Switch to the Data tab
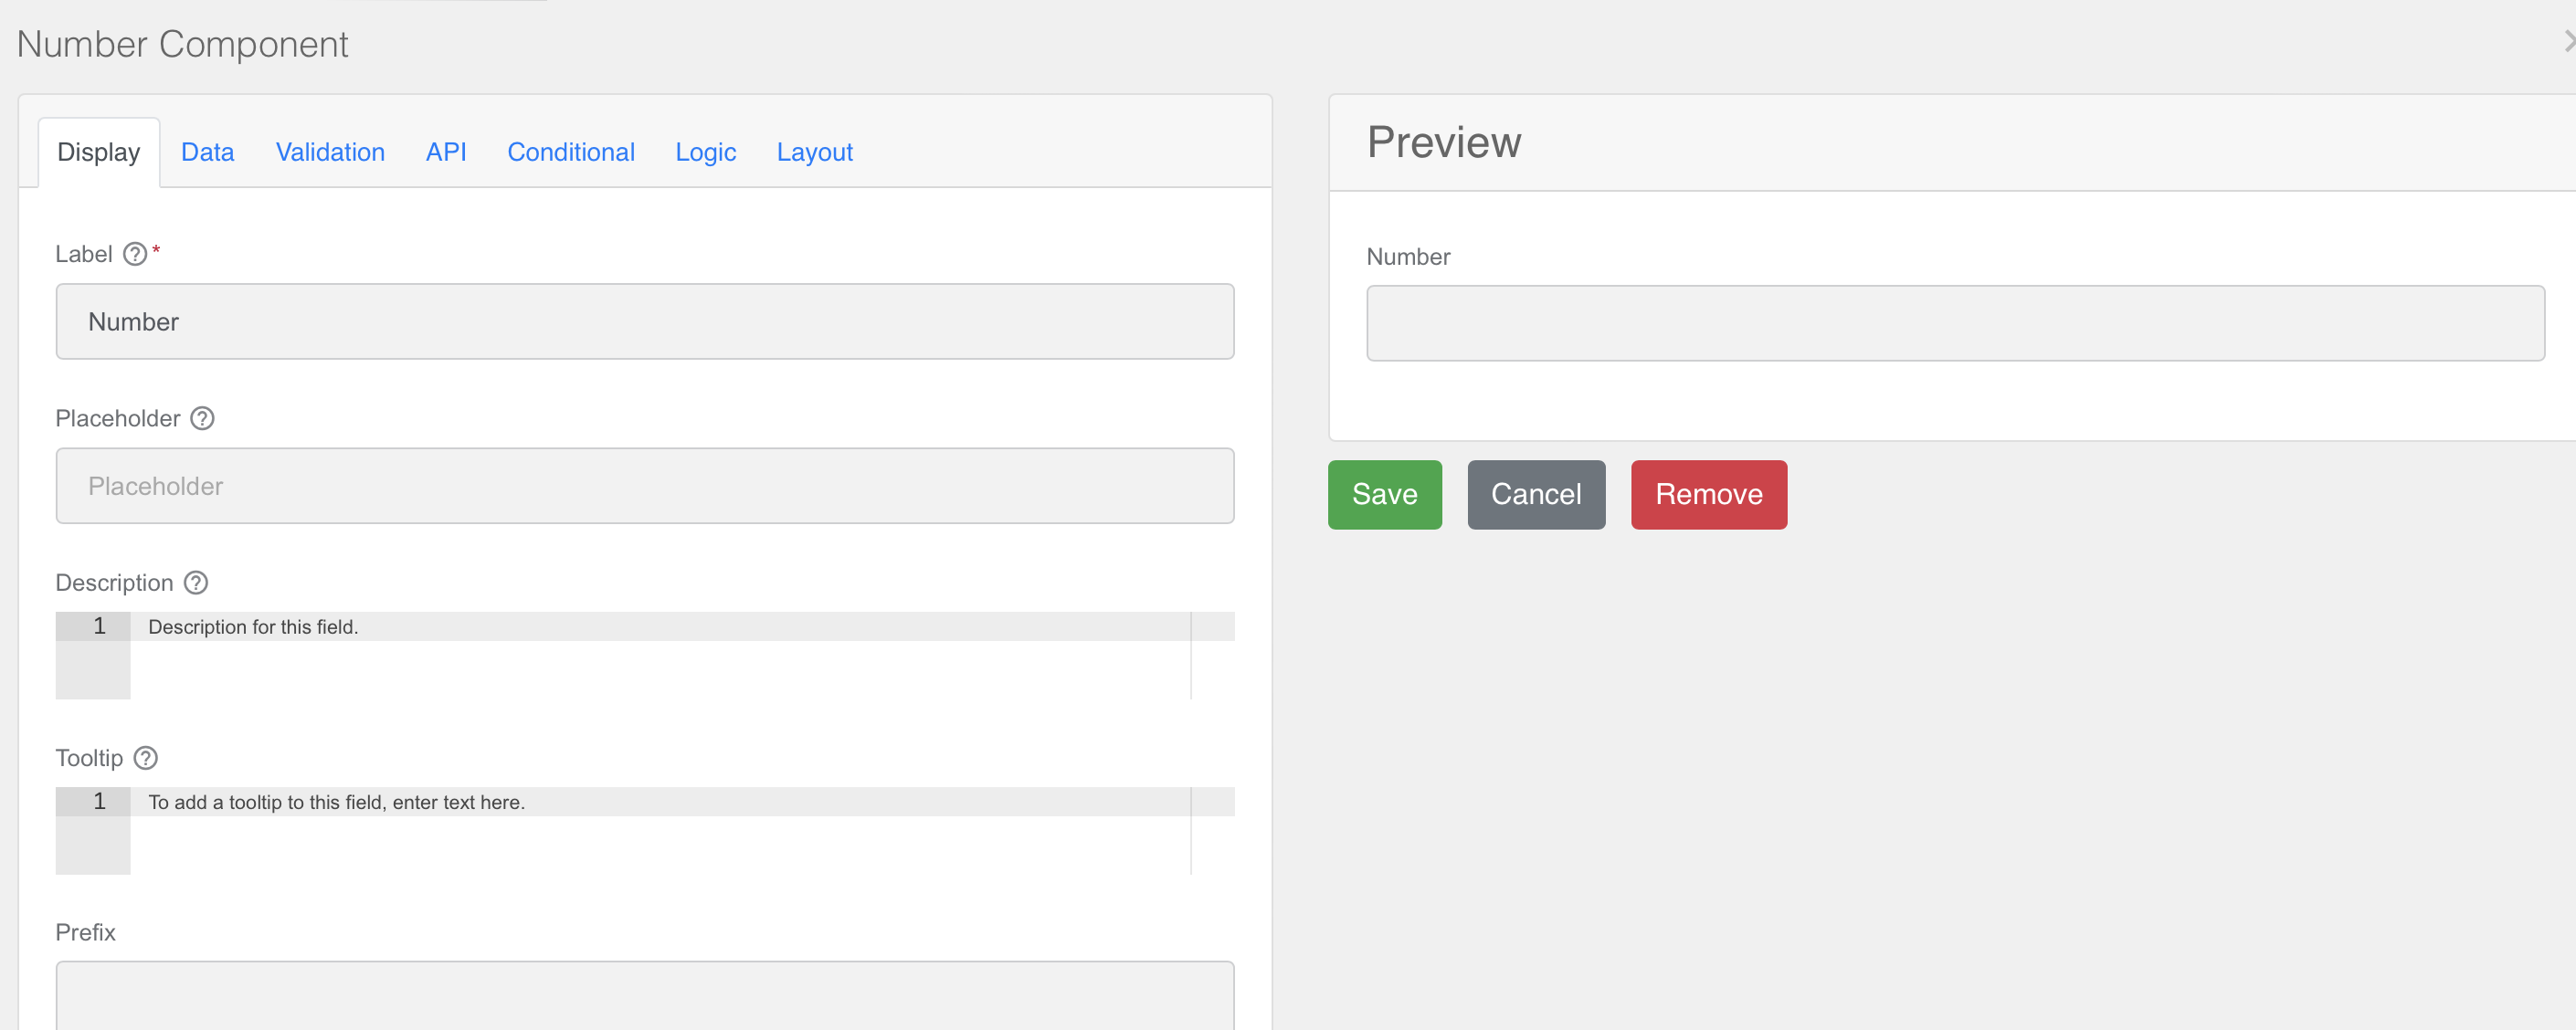This screenshot has height=1030, width=2576. click(x=207, y=152)
